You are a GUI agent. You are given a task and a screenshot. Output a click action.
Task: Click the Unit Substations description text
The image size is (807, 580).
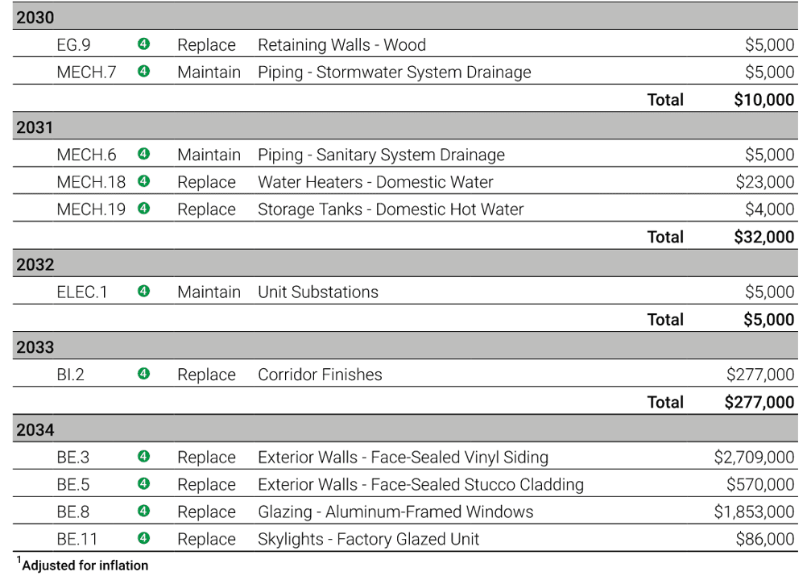[318, 292]
